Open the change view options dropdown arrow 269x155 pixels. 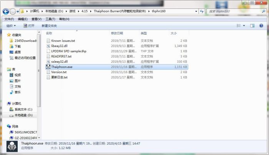[244, 26]
